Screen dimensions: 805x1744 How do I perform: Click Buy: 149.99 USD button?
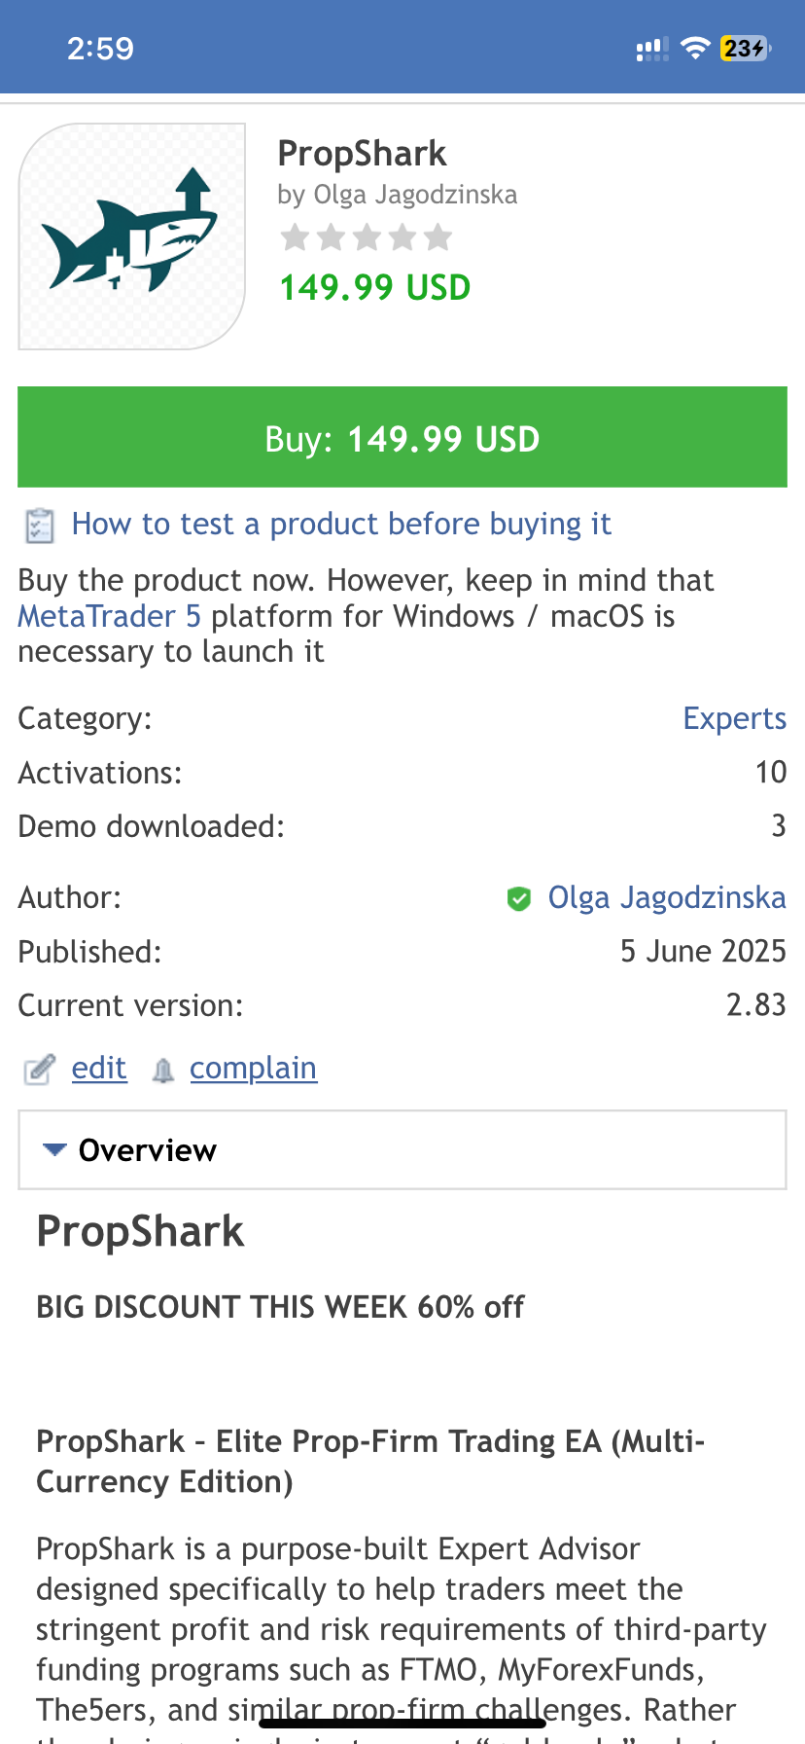pos(402,437)
